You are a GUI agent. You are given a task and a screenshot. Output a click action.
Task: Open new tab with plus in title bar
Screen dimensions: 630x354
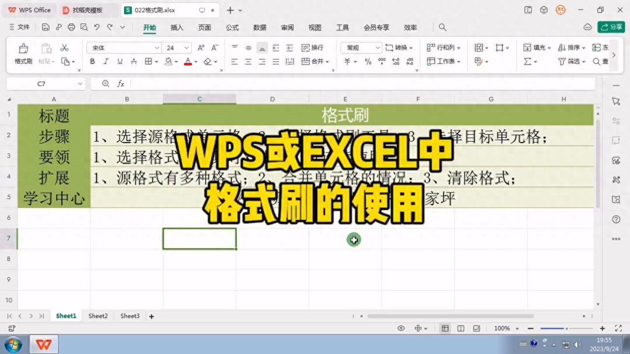pyautogui.click(x=230, y=10)
